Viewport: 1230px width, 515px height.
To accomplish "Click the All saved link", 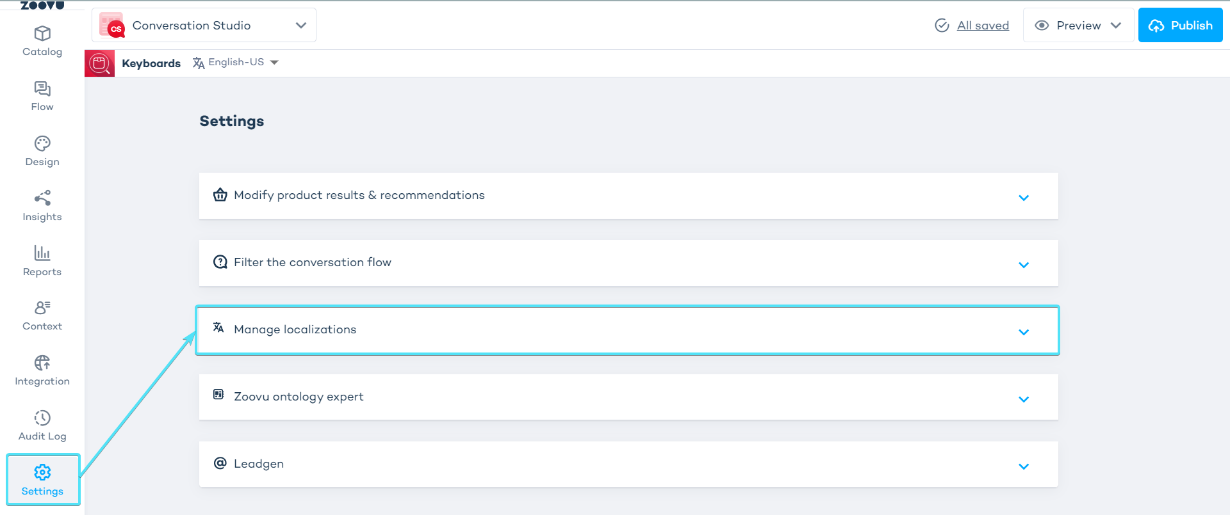I will coord(983,26).
